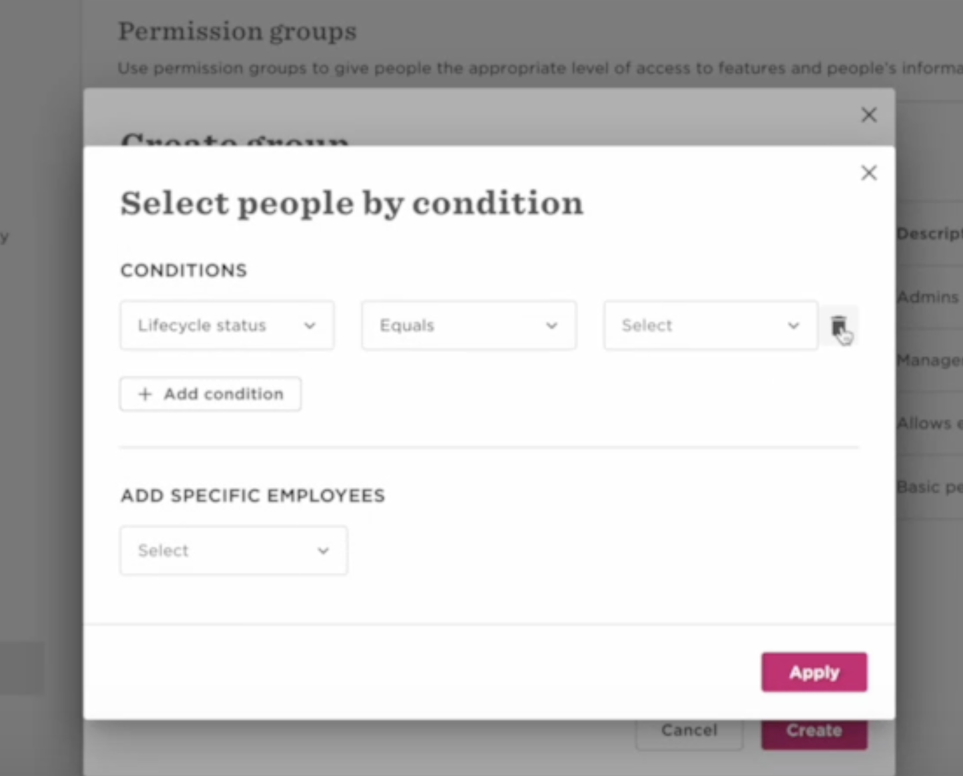963x776 pixels.
Task: Close the Create group dialog behind
Action: tap(868, 114)
